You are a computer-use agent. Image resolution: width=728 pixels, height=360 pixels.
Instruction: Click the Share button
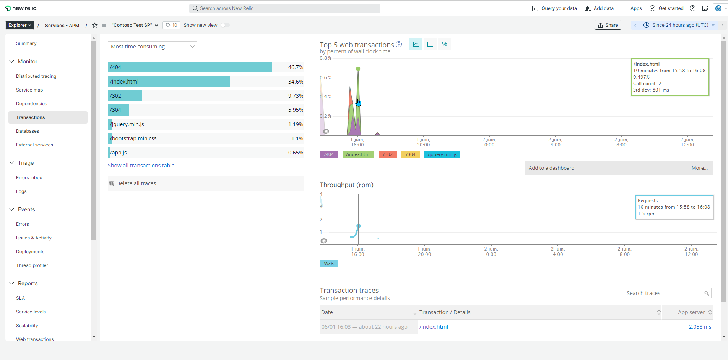[608, 25]
